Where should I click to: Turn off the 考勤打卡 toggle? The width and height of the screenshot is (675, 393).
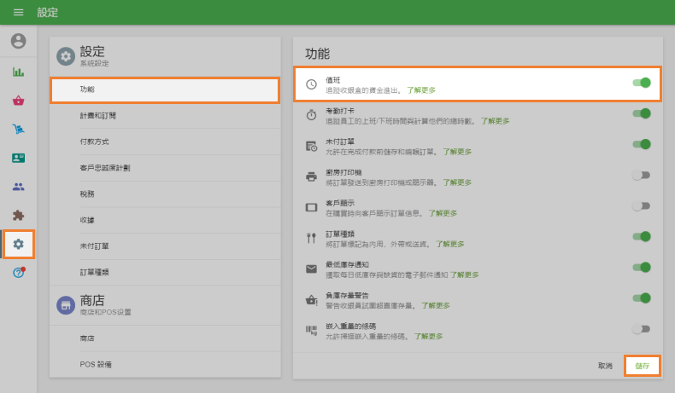pyautogui.click(x=642, y=113)
